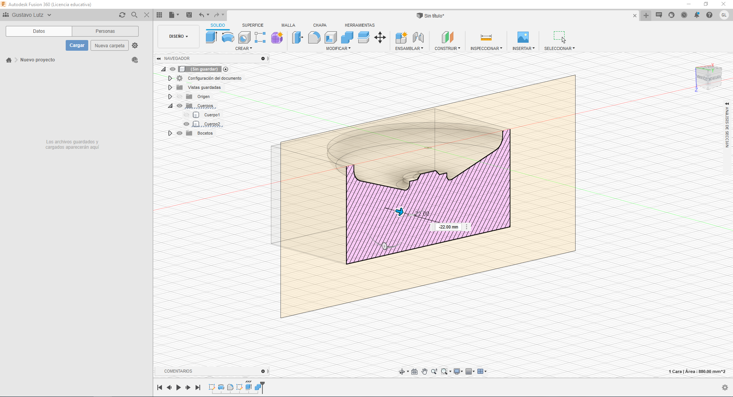Expand Vistas guardadas node
The height and width of the screenshot is (397, 733).
tap(170, 87)
